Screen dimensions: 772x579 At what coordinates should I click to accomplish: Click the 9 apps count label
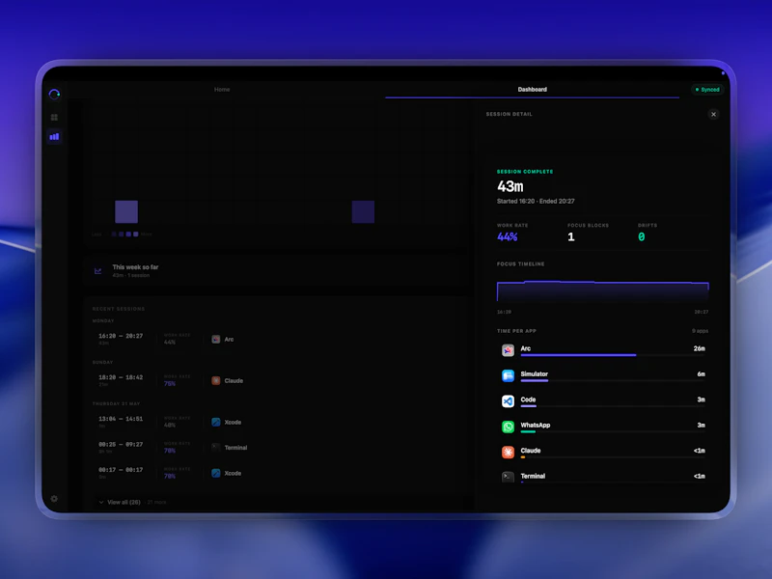pyautogui.click(x=701, y=331)
